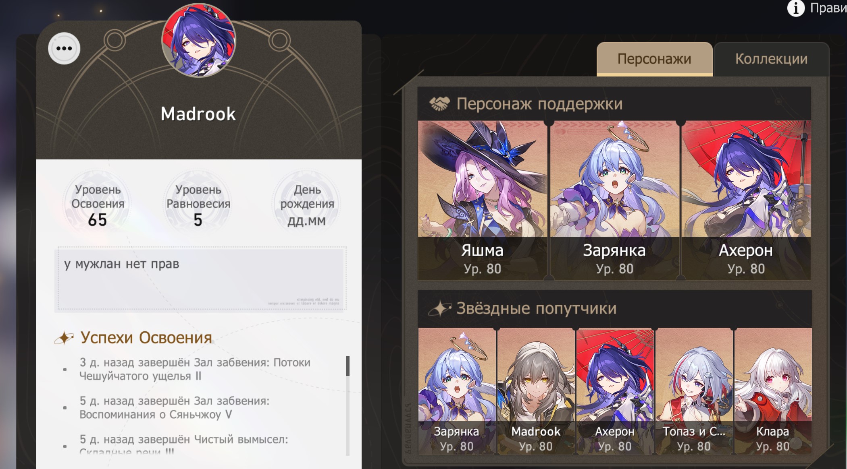Click the star icon by Звёздные попутчики
This screenshot has height=469, width=847.
pos(439,309)
